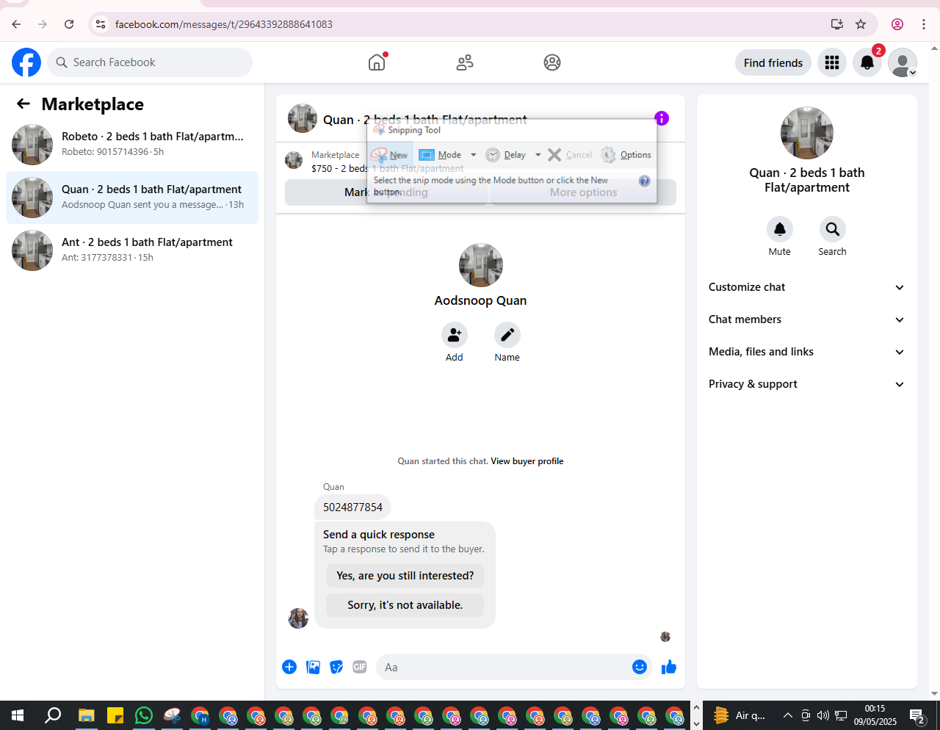940x730 pixels.
Task: Open the emoji picker in message box
Action: 640,667
